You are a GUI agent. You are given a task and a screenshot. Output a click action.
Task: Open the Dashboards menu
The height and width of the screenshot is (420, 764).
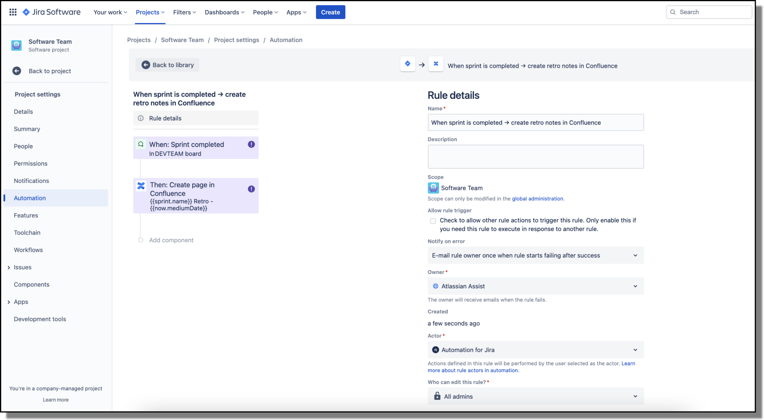224,12
